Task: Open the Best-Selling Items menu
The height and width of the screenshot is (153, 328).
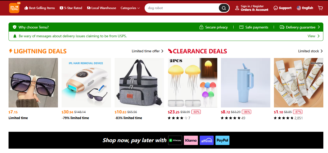Action: pos(40,8)
